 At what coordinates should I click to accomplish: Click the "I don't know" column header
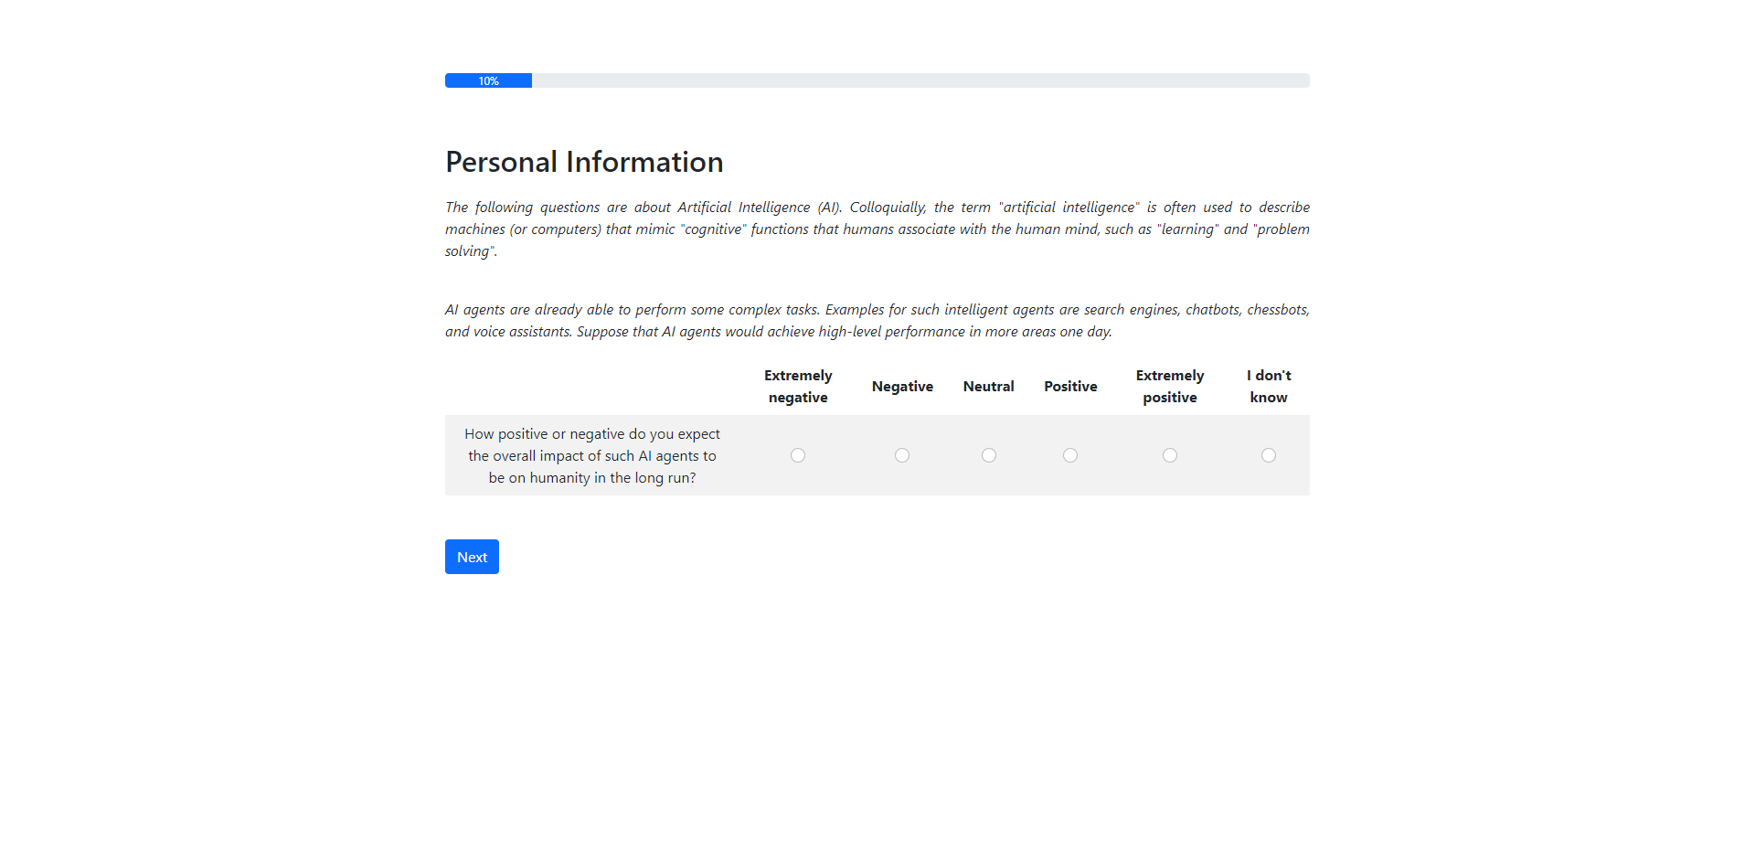tap(1269, 386)
